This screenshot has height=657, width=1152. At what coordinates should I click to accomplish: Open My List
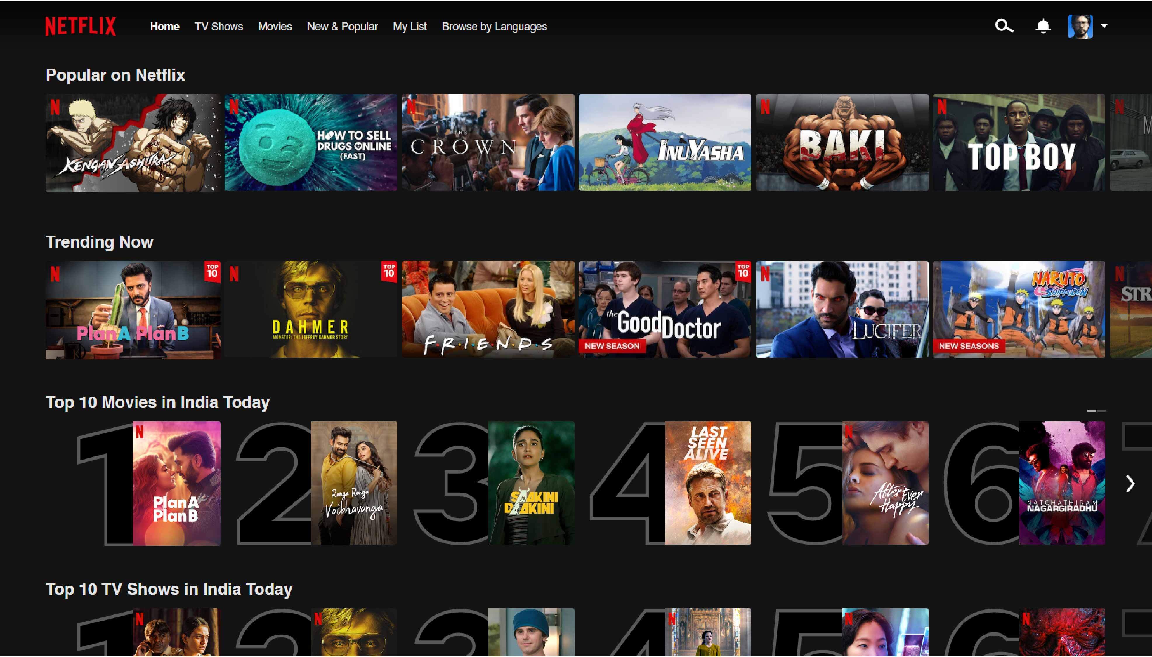[410, 27]
